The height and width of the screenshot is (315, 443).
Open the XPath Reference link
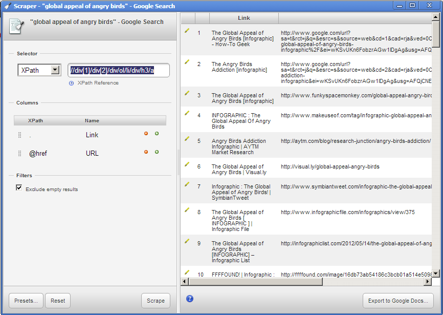click(98, 83)
